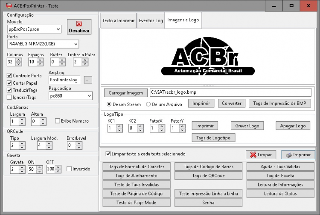This screenshot has height=215, width=320.
Task: Click the image path field acbr_logo.bmp
Action: tap(230, 92)
